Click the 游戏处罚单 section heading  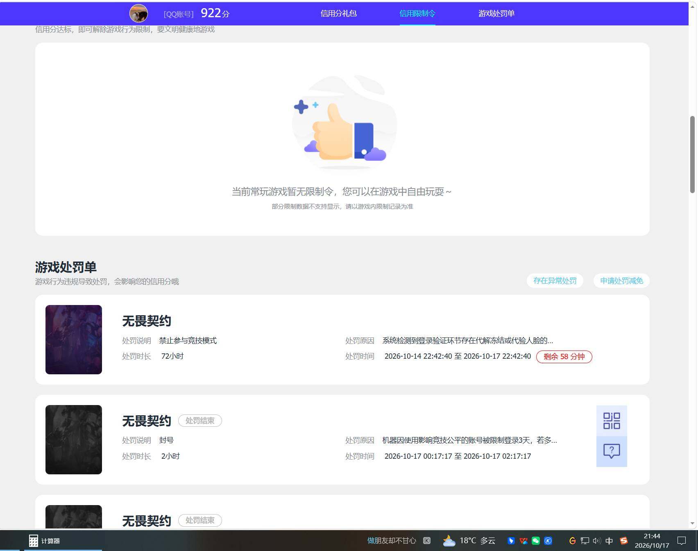(66, 267)
